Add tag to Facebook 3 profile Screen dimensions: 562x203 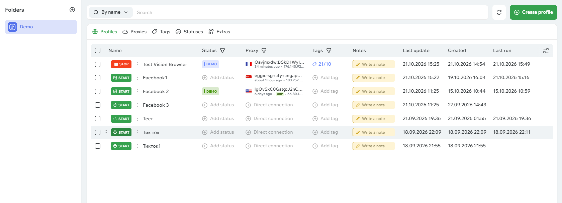tap(325, 105)
